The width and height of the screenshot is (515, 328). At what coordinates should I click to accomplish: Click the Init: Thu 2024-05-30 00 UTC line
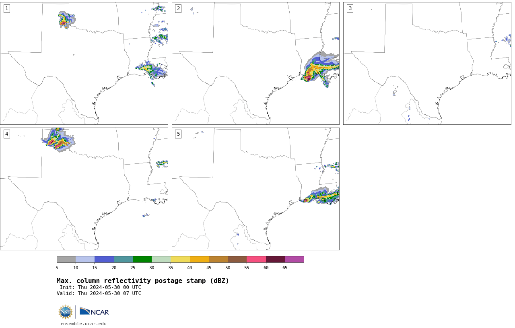click(101, 287)
